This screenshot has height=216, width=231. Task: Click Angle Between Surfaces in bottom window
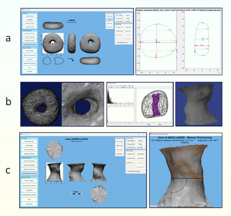point(29,195)
